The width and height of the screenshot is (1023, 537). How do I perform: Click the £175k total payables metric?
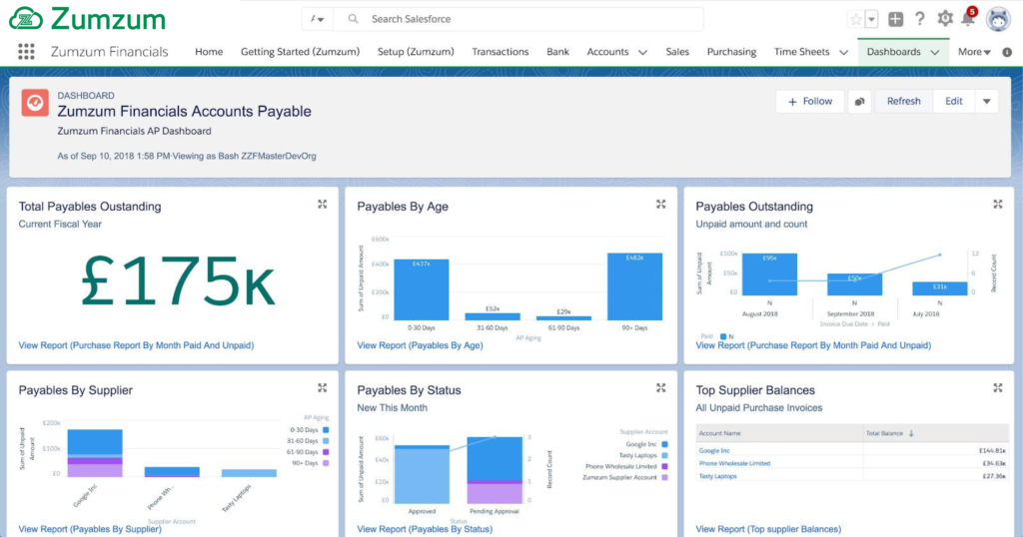[x=178, y=281]
